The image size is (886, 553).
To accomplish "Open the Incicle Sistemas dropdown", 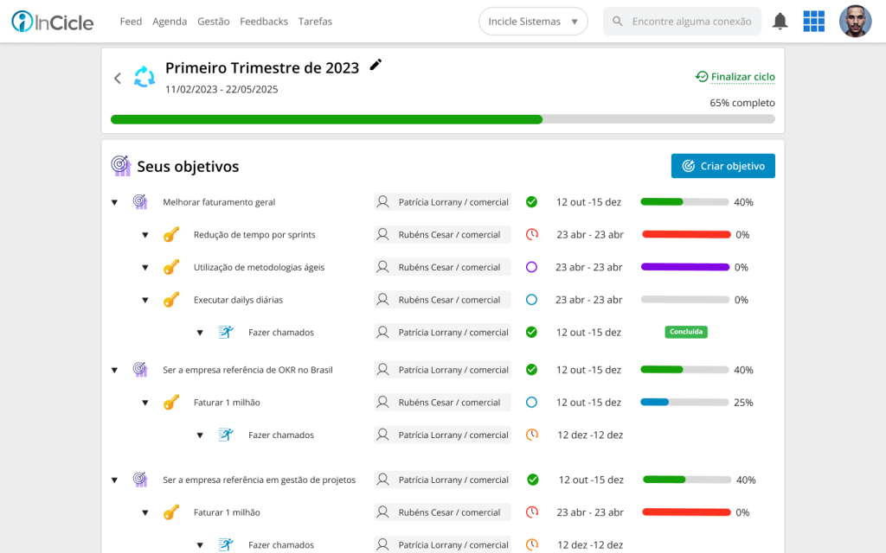I will click(x=533, y=21).
